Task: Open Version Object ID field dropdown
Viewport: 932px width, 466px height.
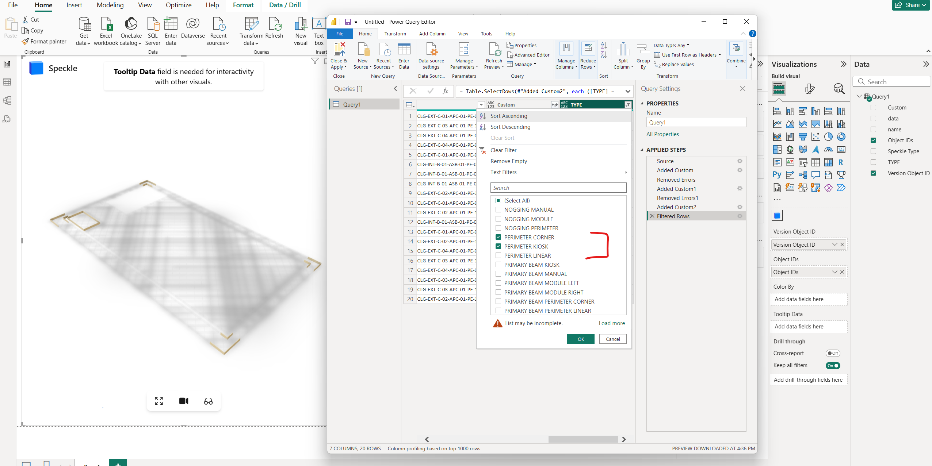Action: tap(834, 244)
